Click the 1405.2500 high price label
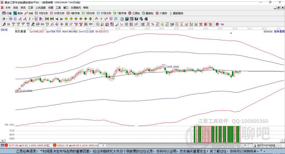Screen dimensions: 285x154 (173, 67)
